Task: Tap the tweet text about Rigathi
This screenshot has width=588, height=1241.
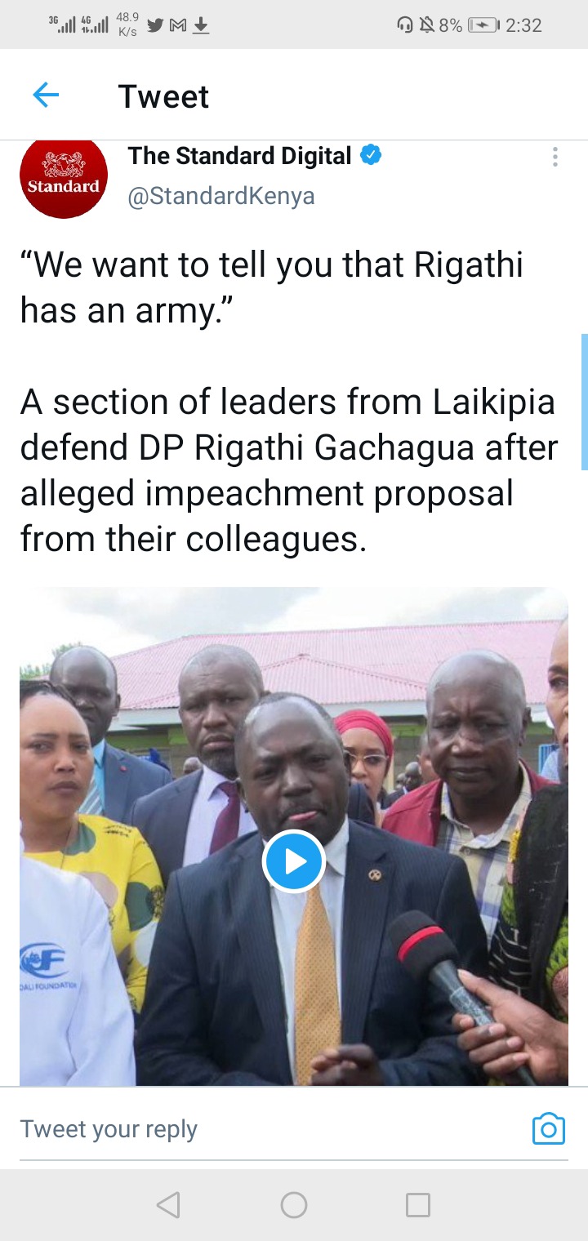Action: (x=289, y=402)
